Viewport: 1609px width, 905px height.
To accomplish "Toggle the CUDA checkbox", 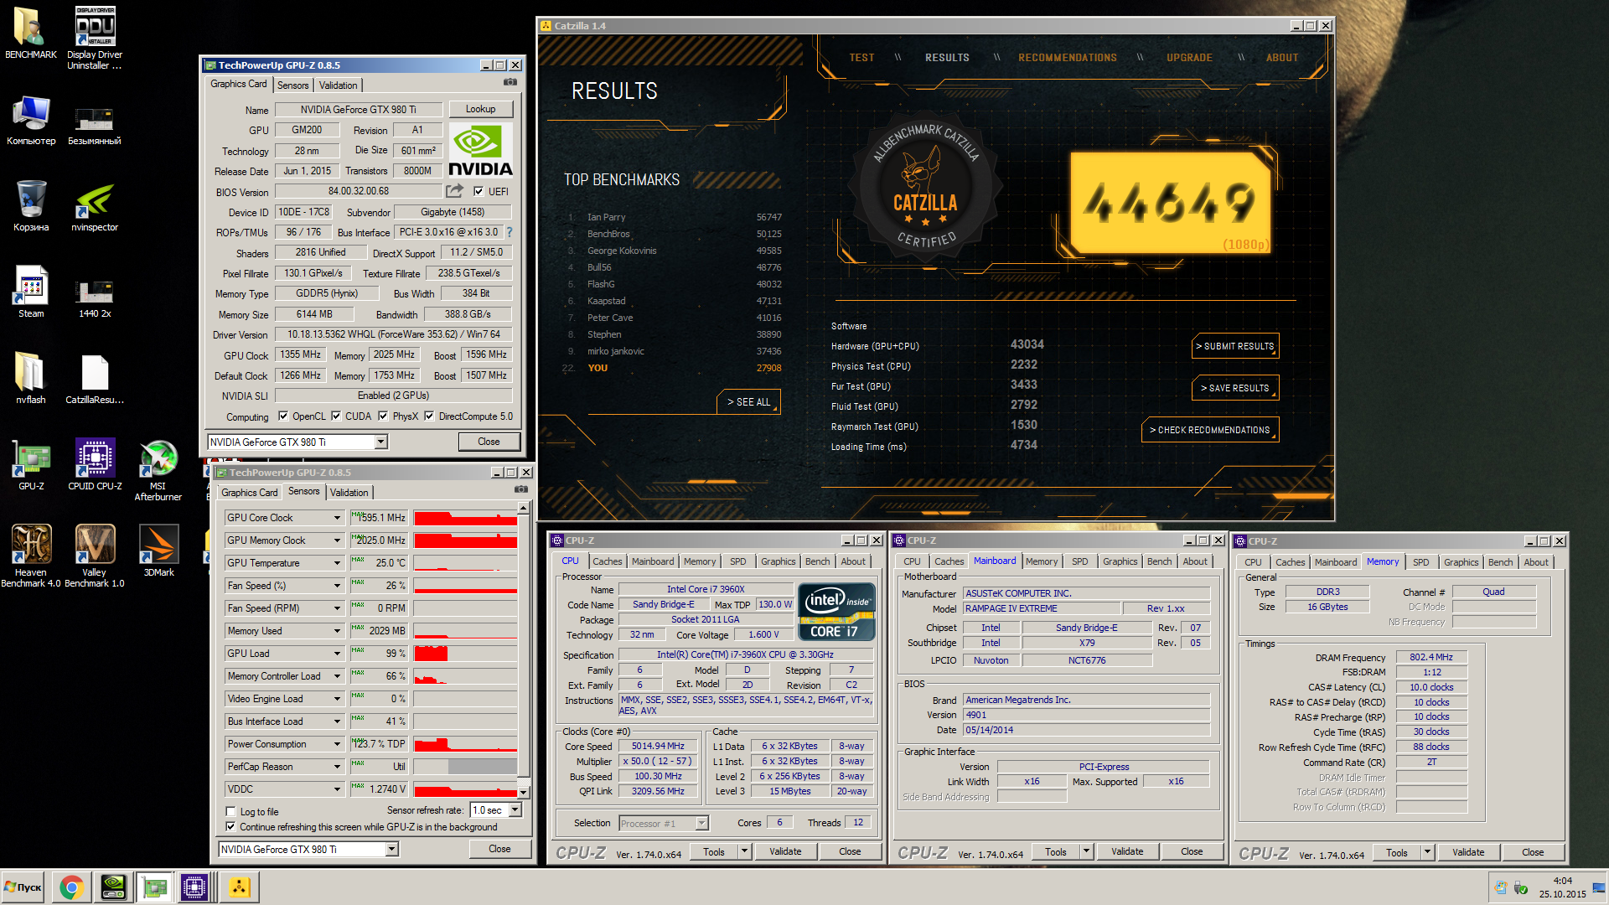I will click(336, 416).
